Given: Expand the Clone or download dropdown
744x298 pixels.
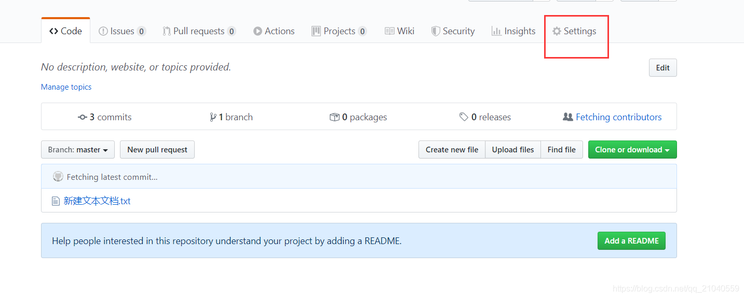Looking at the screenshot, I should click(x=632, y=150).
